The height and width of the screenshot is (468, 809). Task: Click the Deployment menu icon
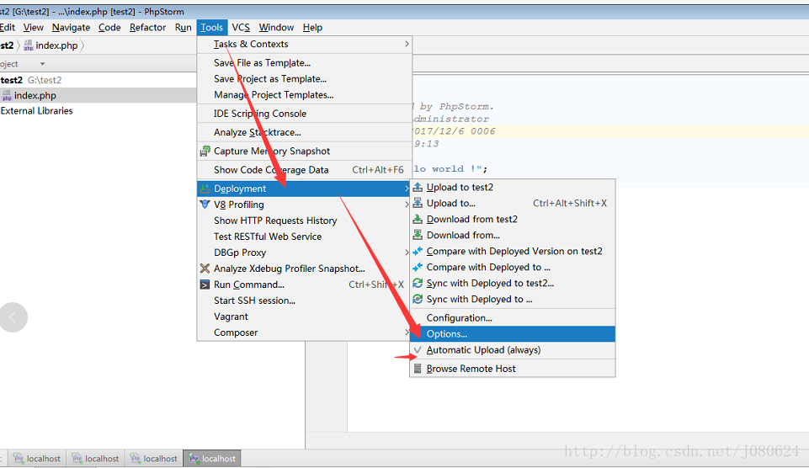coord(205,189)
